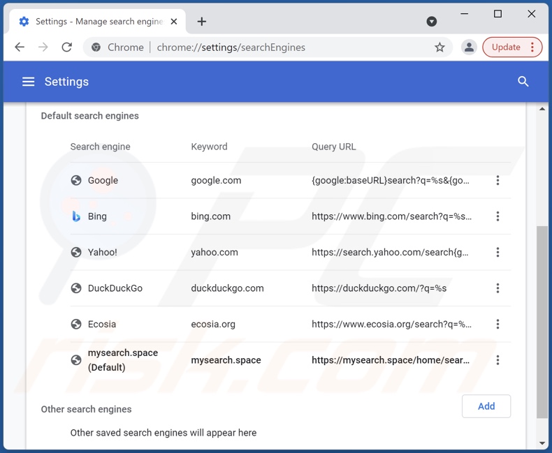Open more actions for Bing
Image resolution: width=552 pixels, height=453 pixels.
(x=497, y=216)
